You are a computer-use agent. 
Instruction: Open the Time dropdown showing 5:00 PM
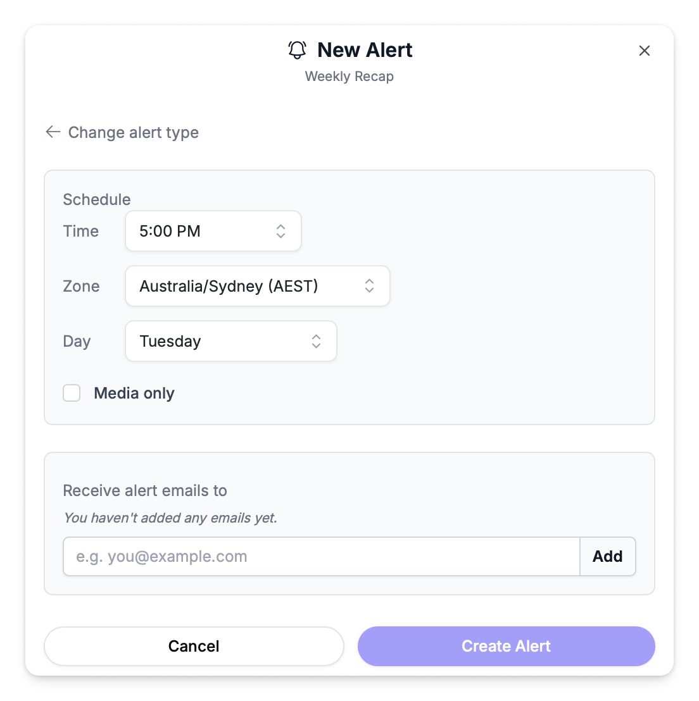tap(203, 231)
